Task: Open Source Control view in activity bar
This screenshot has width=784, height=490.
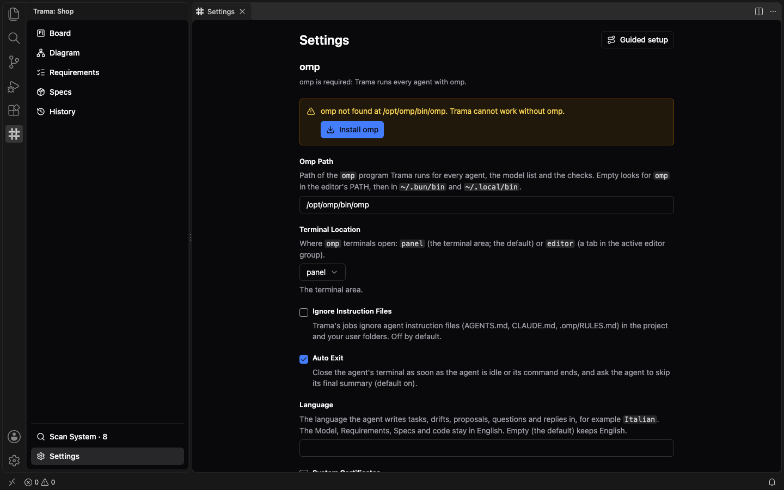Action: (x=14, y=62)
